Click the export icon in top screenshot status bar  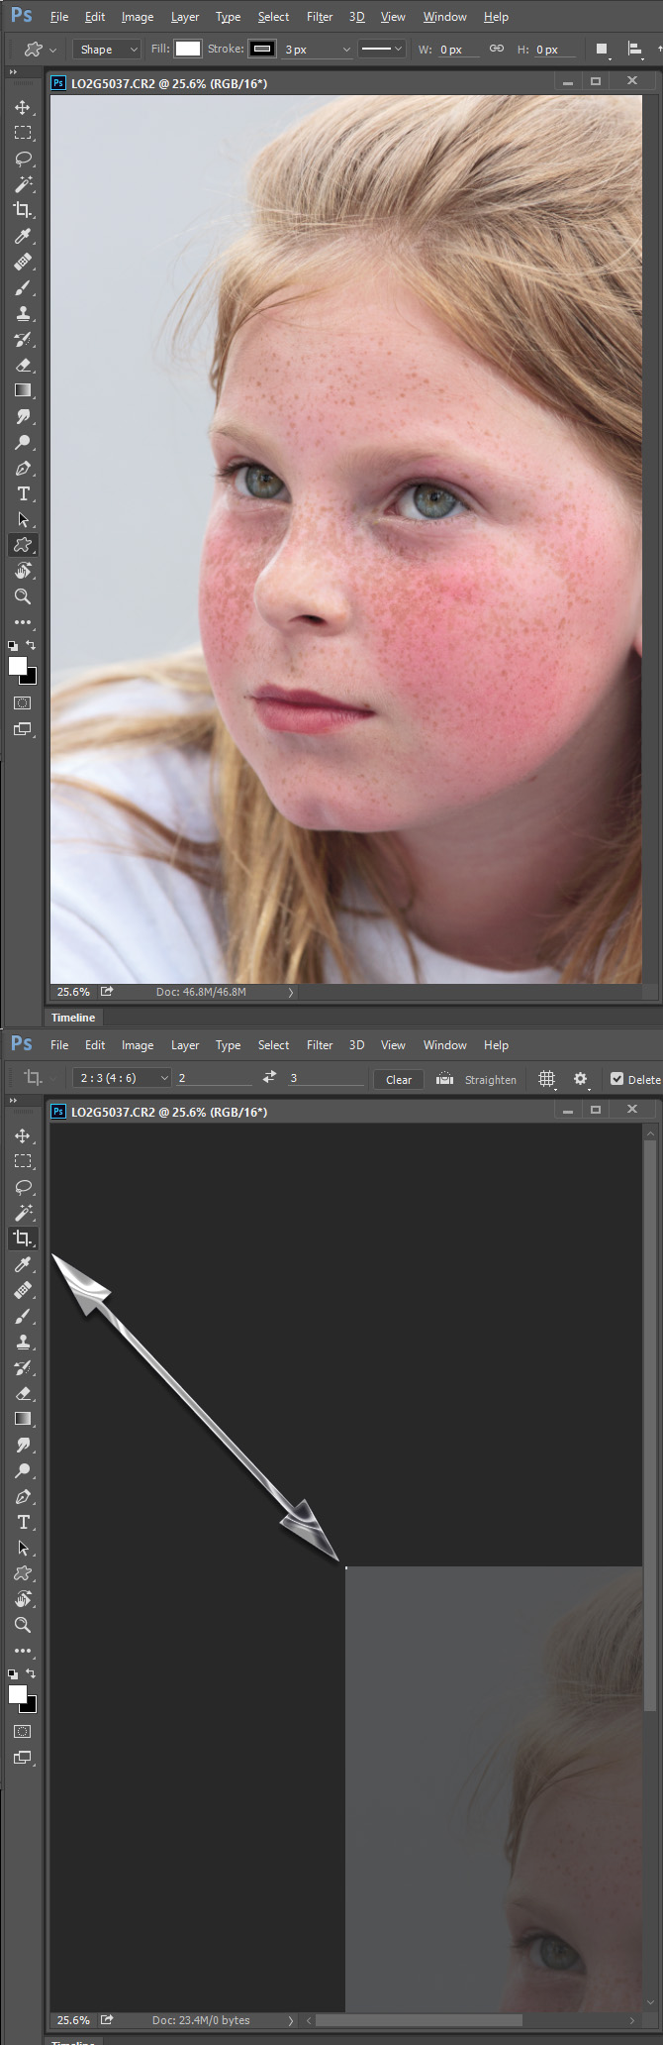107,991
